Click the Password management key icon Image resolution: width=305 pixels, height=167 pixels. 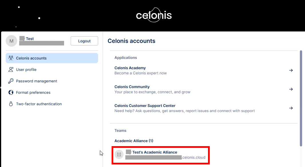point(11,81)
